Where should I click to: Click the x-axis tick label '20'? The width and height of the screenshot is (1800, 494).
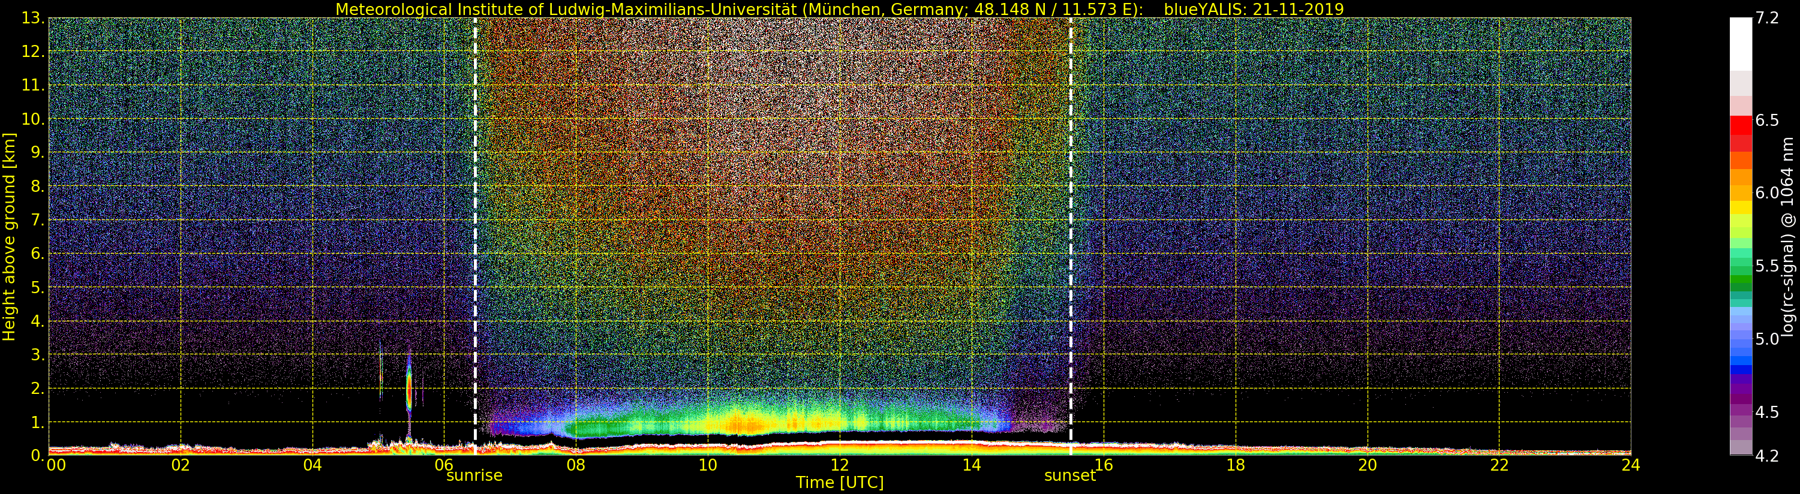coord(1368,465)
